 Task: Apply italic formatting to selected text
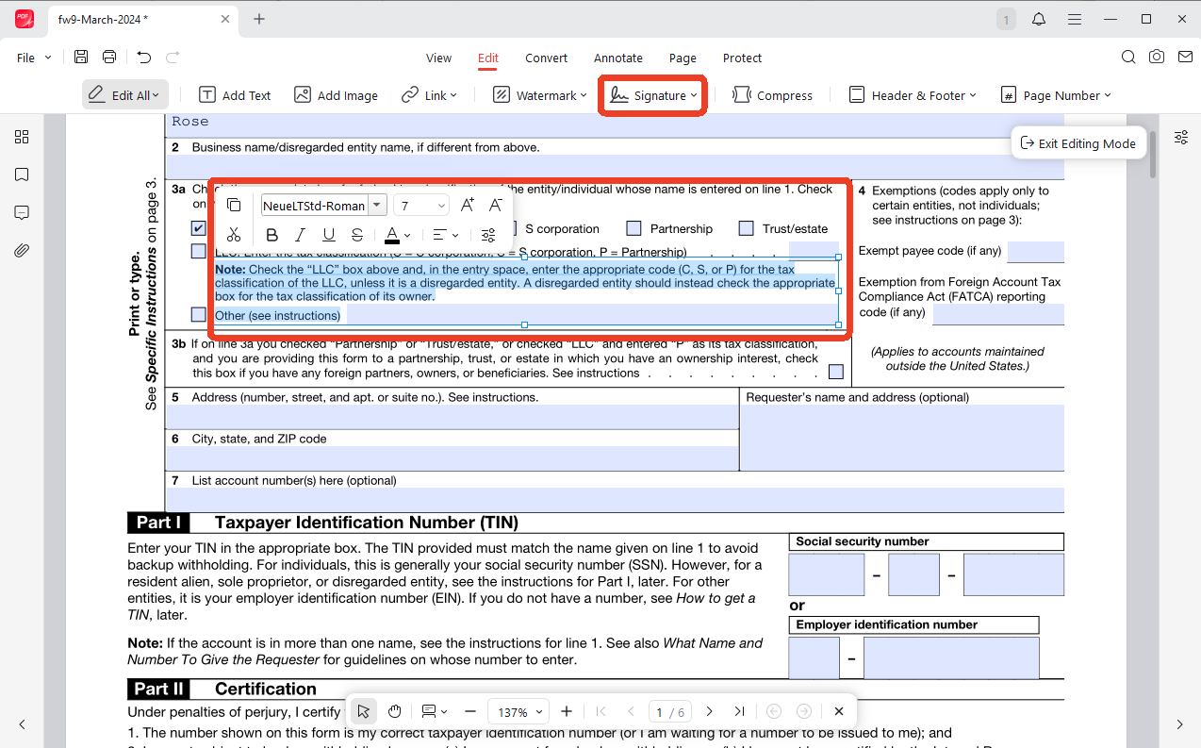coord(301,235)
